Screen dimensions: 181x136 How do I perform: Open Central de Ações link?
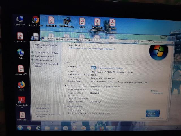tap(42, 108)
